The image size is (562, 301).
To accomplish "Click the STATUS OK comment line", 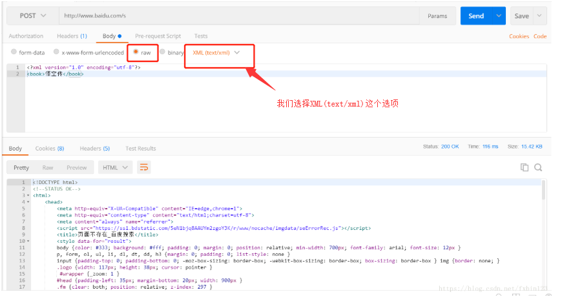I will click(x=57, y=189).
